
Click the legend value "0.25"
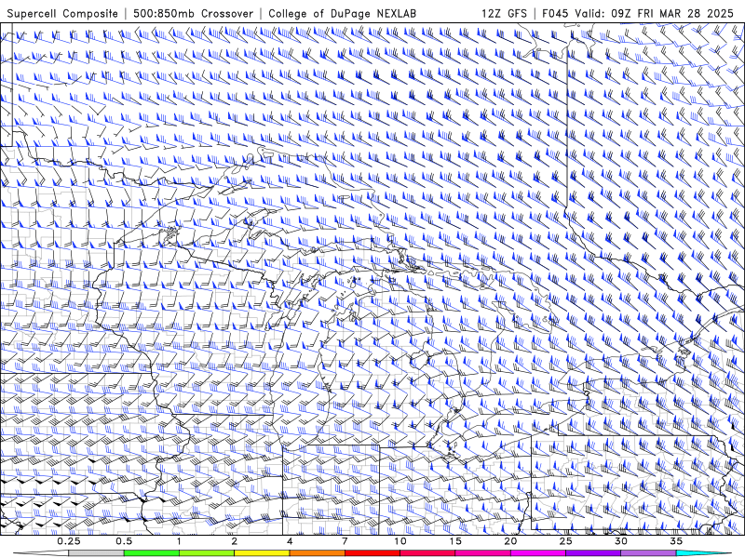pos(69,541)
